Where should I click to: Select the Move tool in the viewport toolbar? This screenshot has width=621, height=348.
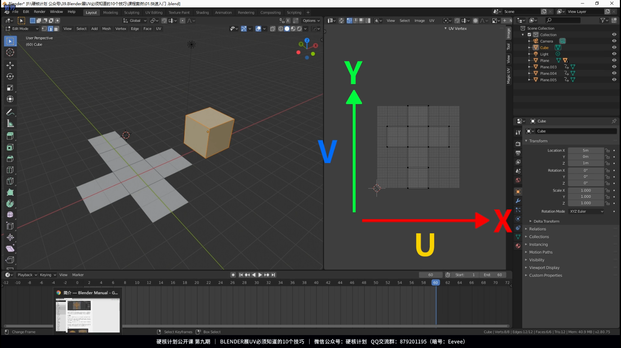pos(10,65)
